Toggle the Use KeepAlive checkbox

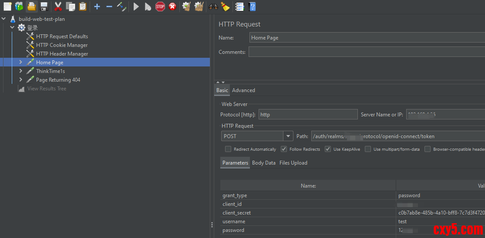[x=328, y=149]
